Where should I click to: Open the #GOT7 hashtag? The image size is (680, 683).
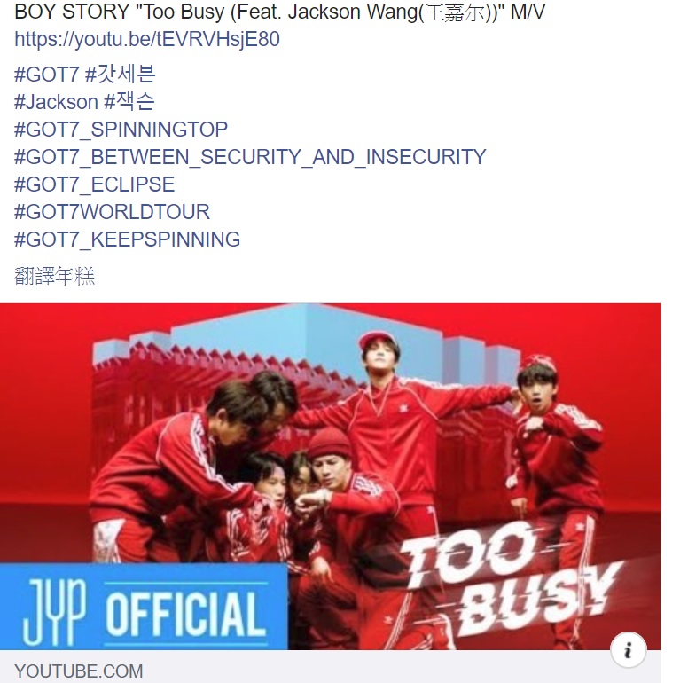[47, 75]
